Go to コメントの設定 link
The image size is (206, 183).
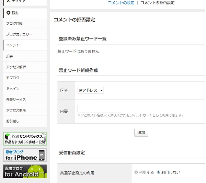pos(121,3)
